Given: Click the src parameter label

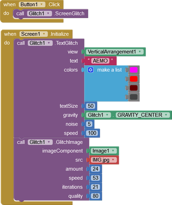Looking at the screenshot, I should [x=79, y=160].
